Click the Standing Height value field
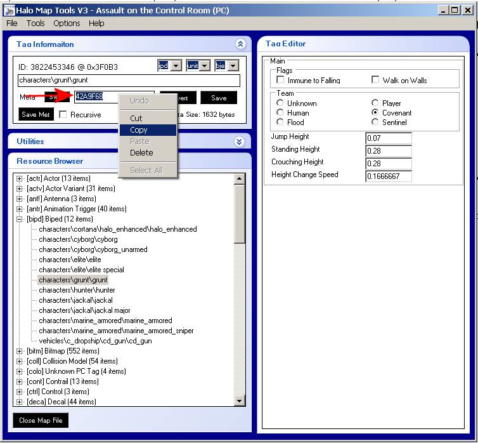 [389, 151]
